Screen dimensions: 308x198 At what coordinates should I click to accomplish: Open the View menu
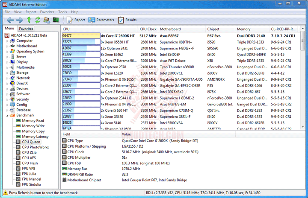tap(18, 12)
